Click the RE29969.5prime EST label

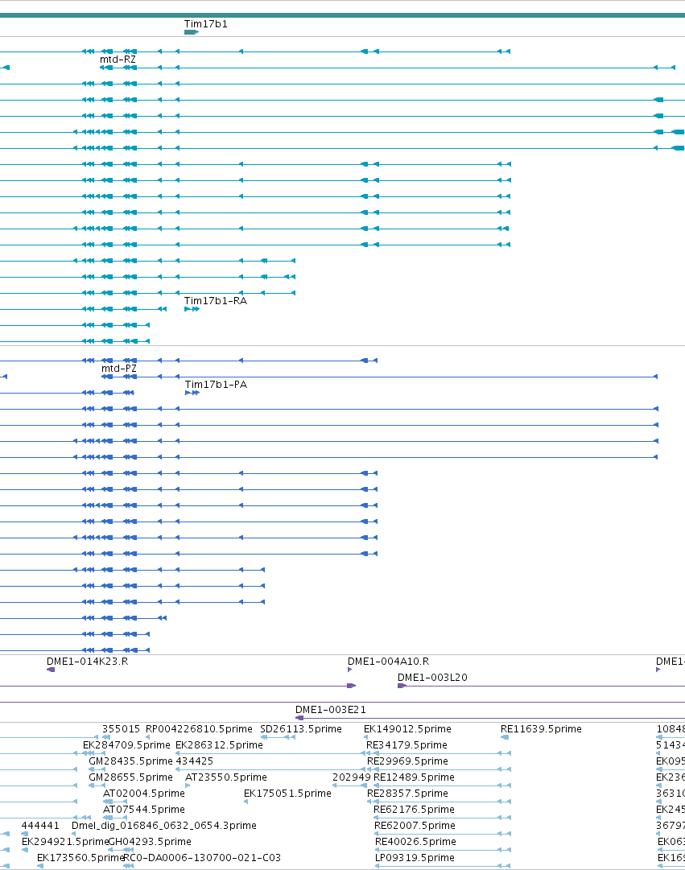(x=407, y=761)
